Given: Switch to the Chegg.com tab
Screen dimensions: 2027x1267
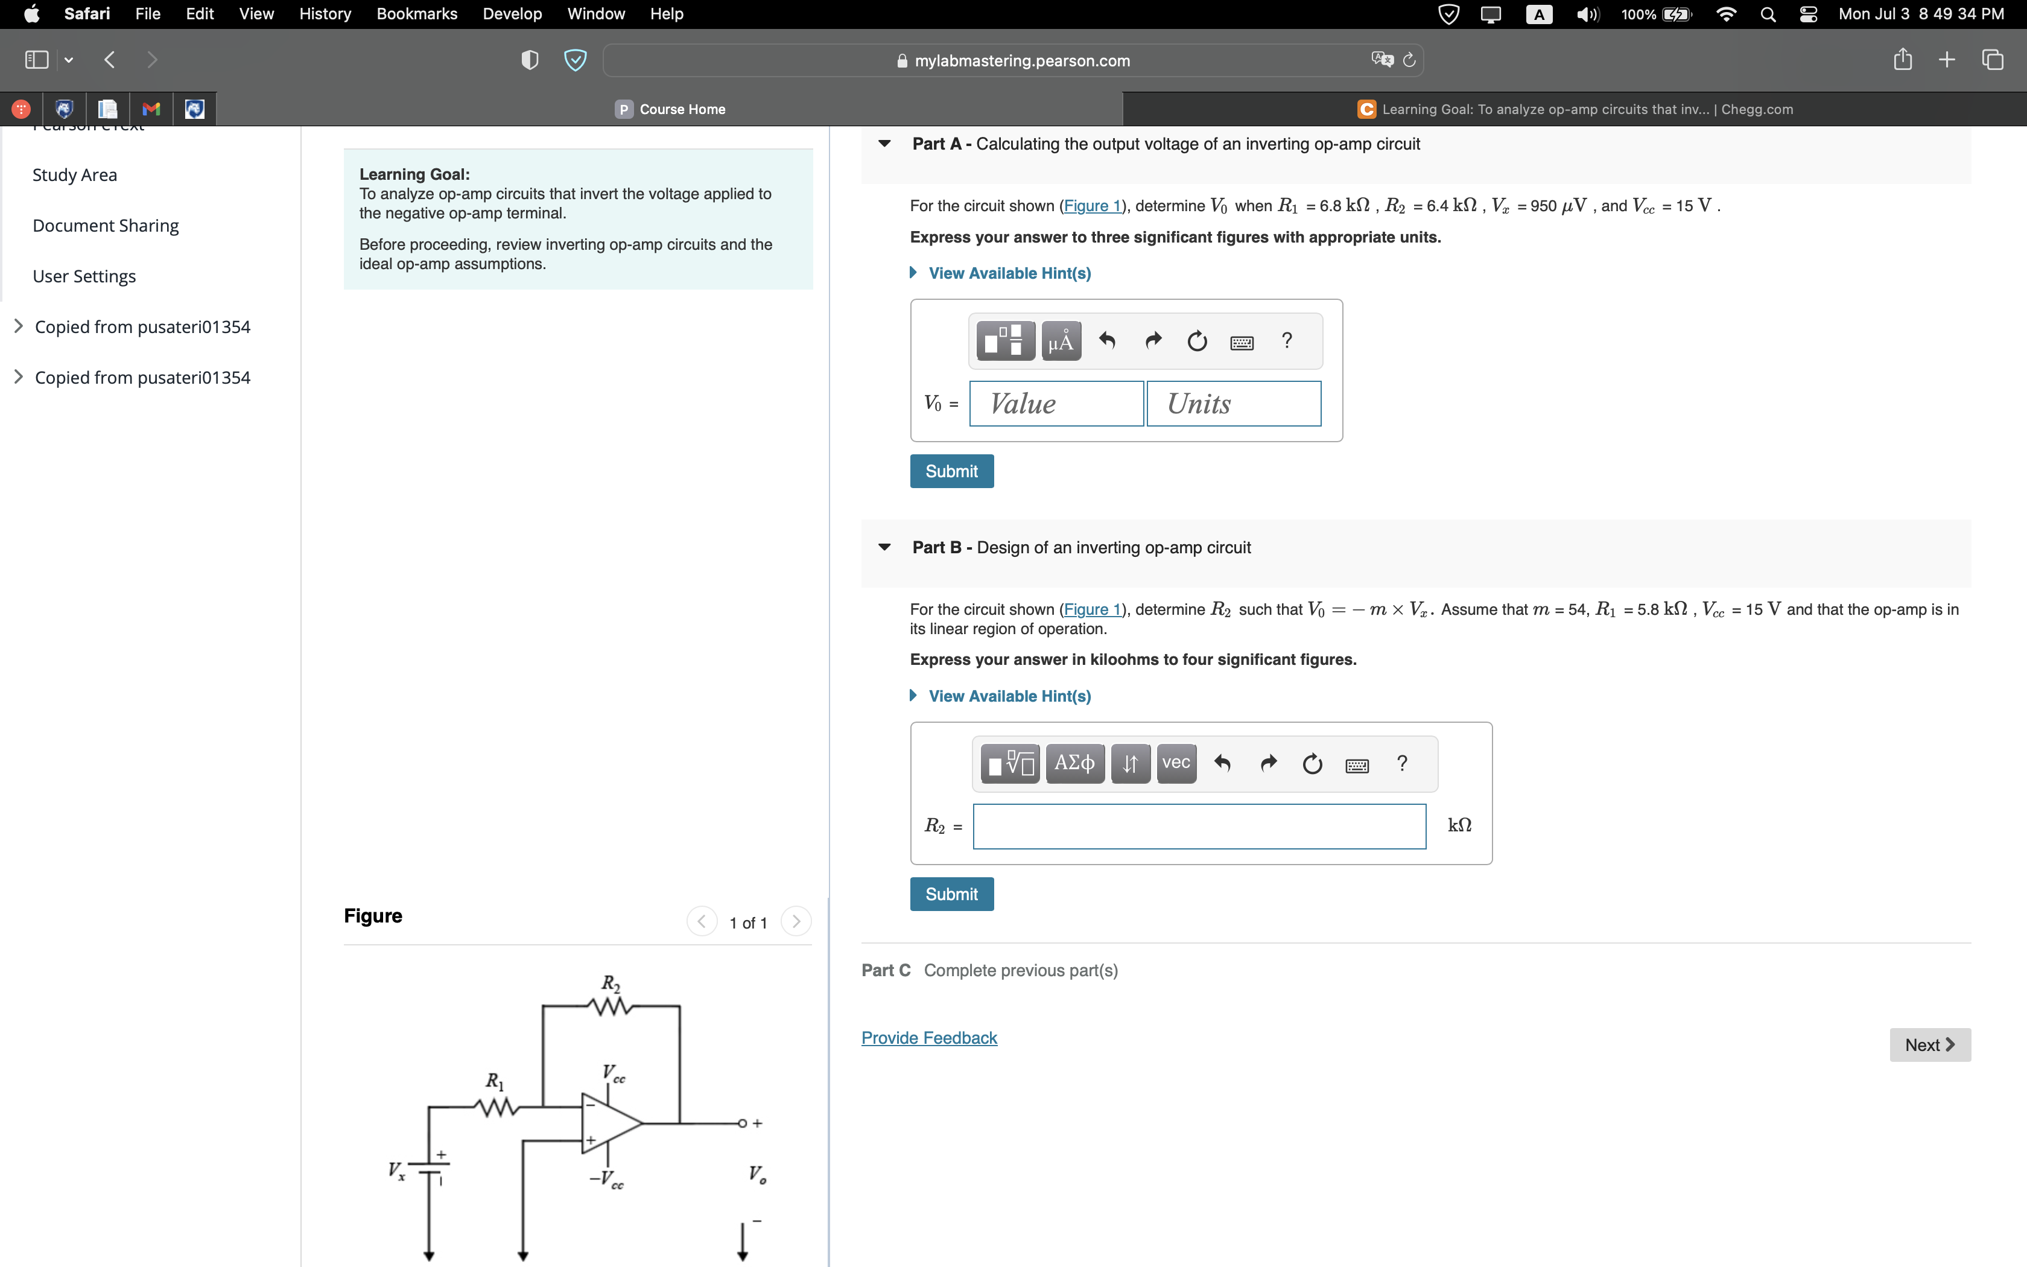Looking at the screenshot, I should coord(1575,109).
